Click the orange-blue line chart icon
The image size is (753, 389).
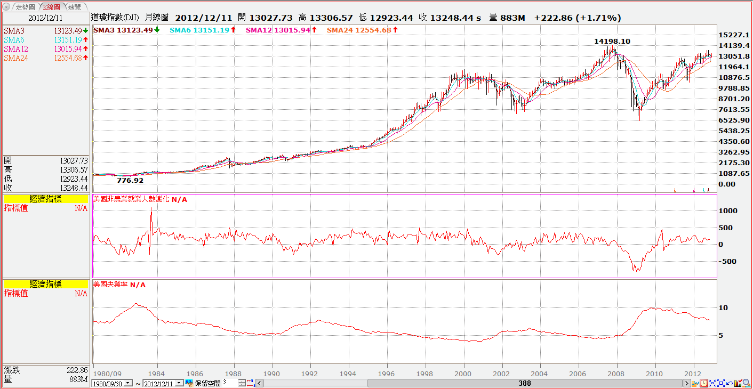pos(695,383)
